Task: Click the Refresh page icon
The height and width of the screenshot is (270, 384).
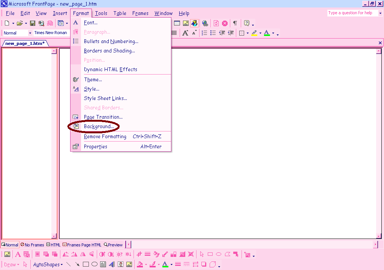Action: (216, 23)
